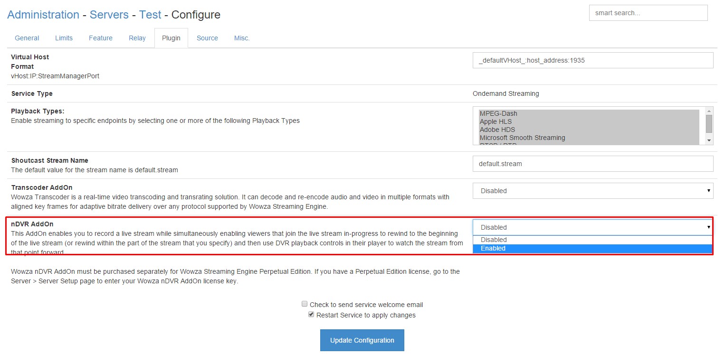Open the Feature tab
Screen dimensions: 725x354
pyautogui.click(x=101, y=38)
